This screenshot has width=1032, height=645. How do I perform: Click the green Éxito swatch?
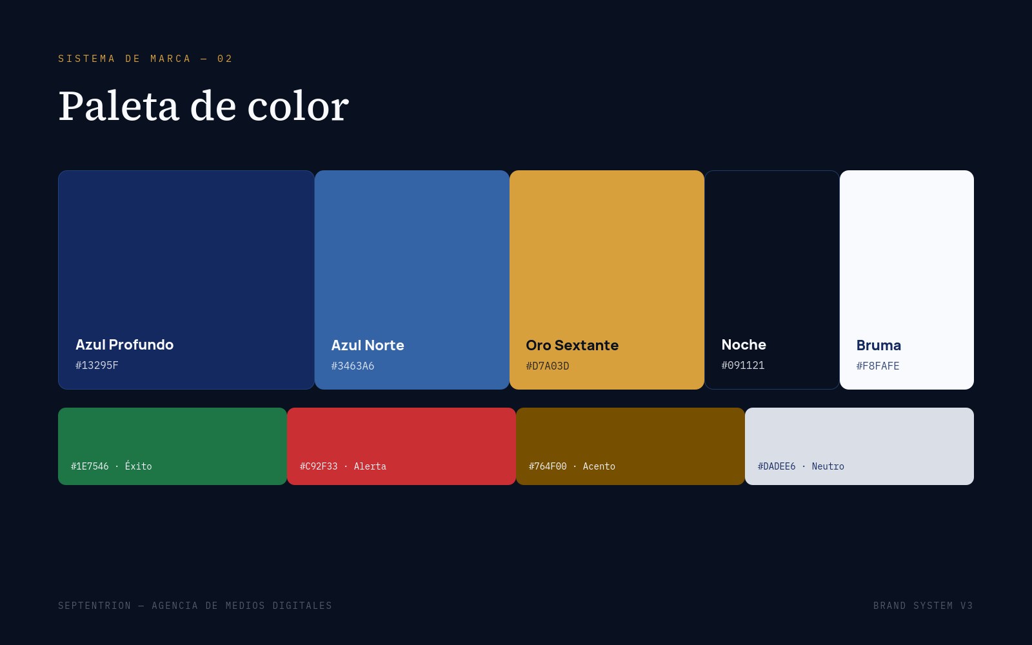[x=172, y=446]
